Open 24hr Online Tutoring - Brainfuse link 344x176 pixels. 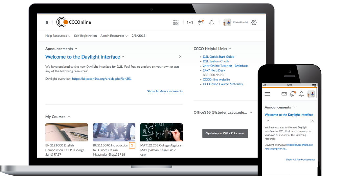(x=225, y=66)
